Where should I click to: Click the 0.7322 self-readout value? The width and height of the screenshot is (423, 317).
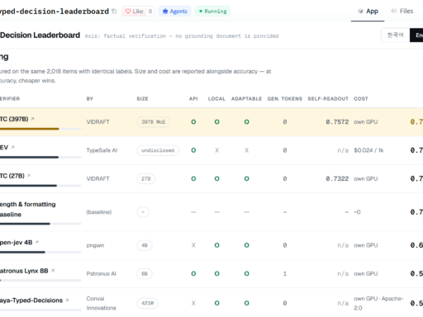pyautogui.click(x=337, y=179)
